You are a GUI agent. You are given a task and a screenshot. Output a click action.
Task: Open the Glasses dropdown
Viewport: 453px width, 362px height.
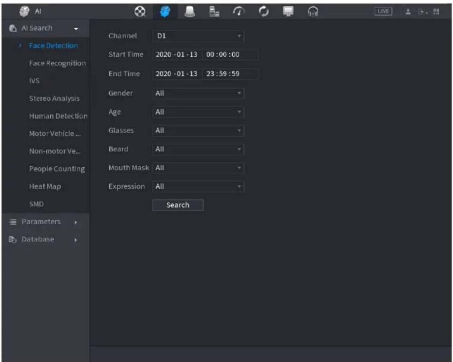pyautogui.click(x=198, y=130)
